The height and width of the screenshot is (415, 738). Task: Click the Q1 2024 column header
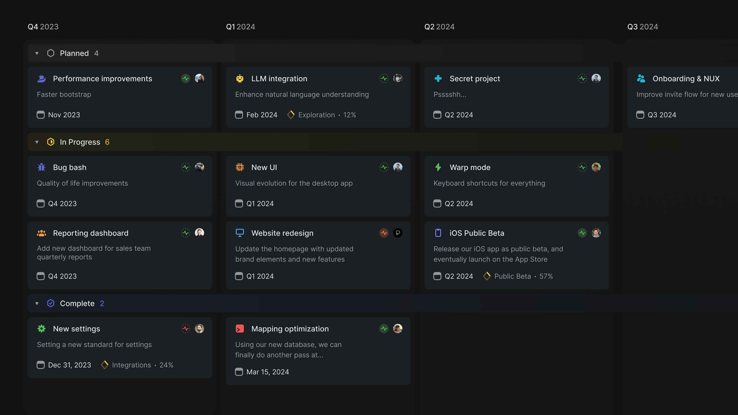(x=240, y=27)
